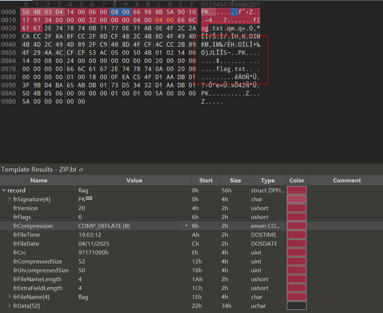
Task: Select the frUncompressedSize row
Action: 191,270
